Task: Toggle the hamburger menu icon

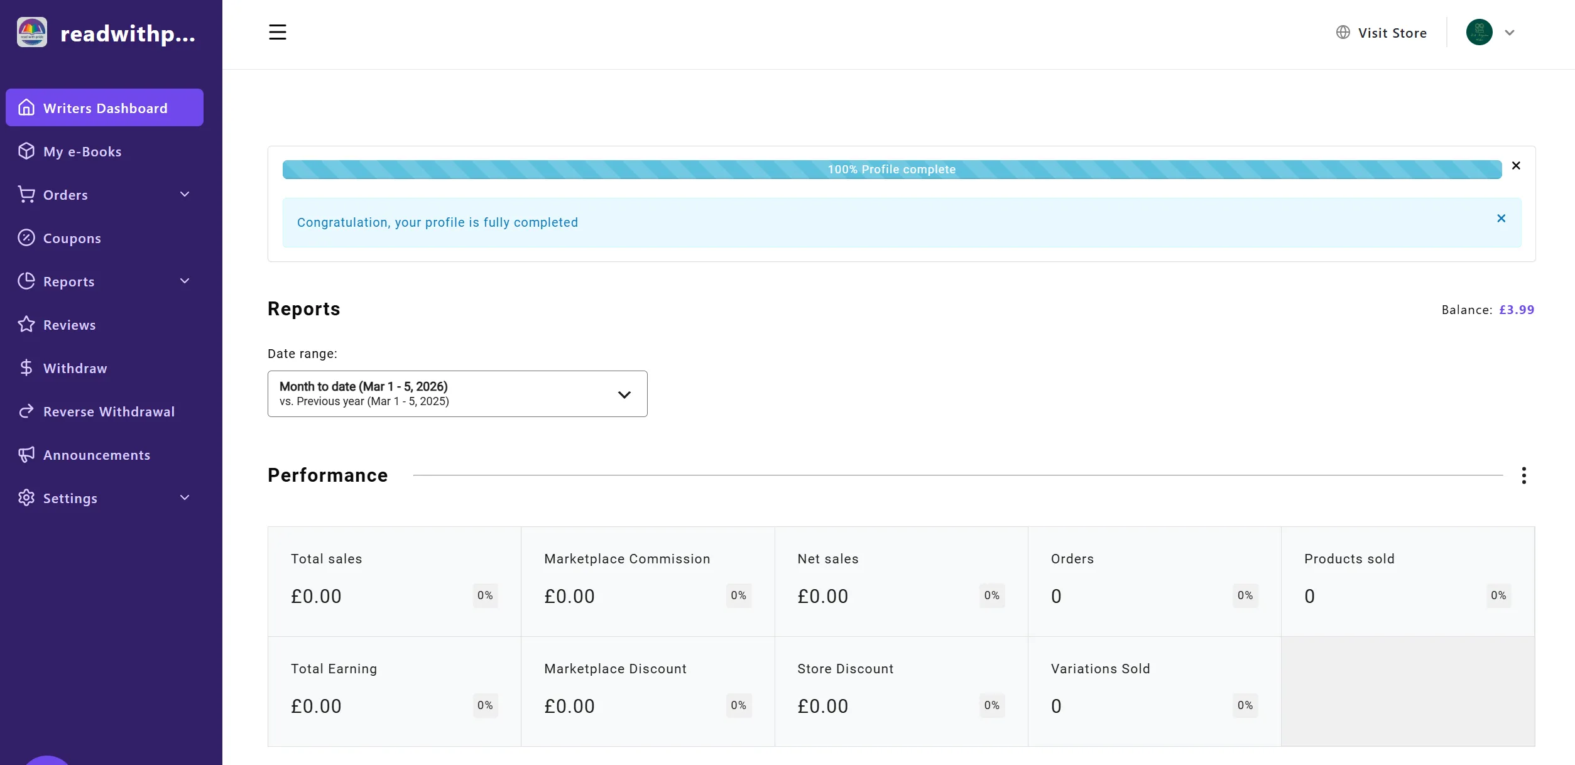Action: [x=277, y=32]
